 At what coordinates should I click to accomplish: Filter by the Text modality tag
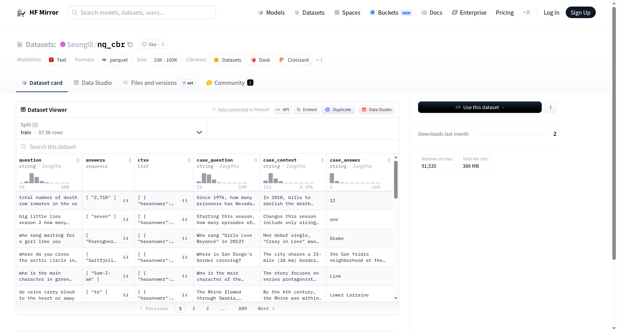[x=57, y=60]
